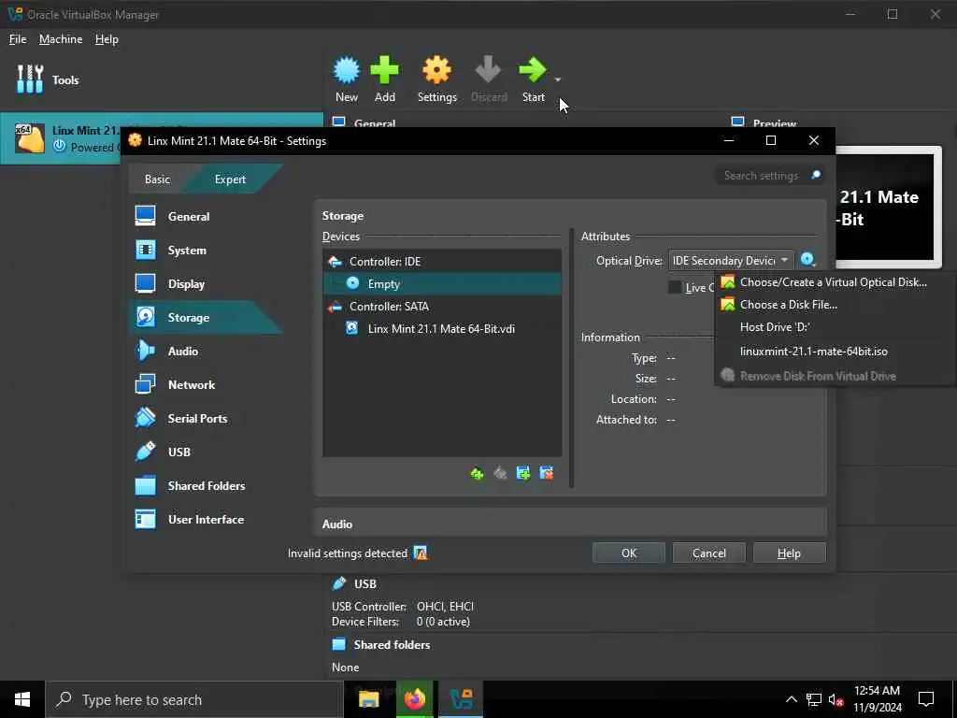The image size is (957, 718).
Task: Open File Explorer from the taskbar
Action: coord(368,699)
